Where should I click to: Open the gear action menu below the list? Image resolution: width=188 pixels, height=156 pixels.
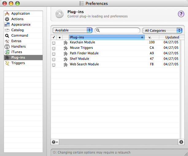point(55,142)
